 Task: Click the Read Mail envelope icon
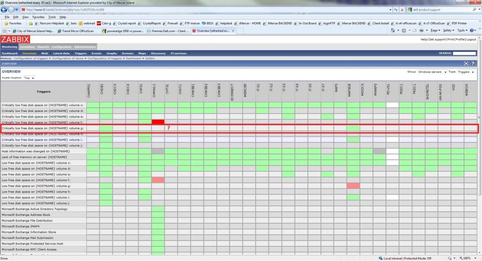coord(414,31)
